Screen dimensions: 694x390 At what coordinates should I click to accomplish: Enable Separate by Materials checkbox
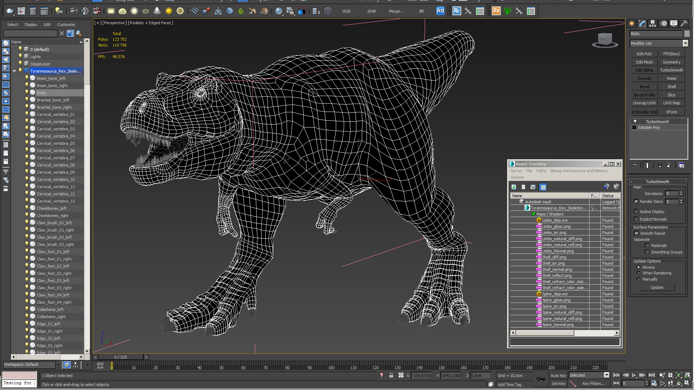(647, 246)
